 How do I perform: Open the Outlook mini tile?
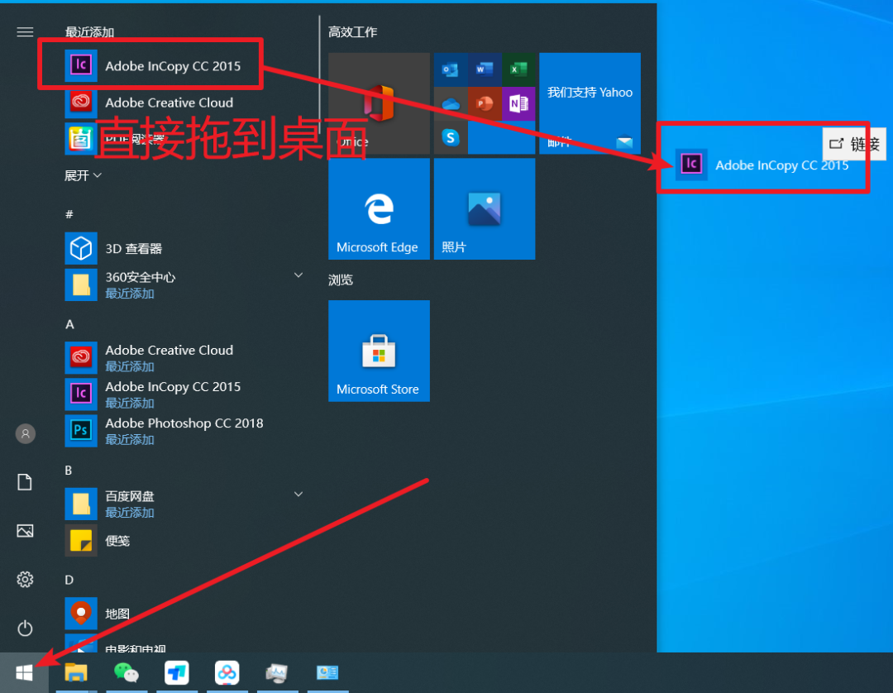point(451,69)
